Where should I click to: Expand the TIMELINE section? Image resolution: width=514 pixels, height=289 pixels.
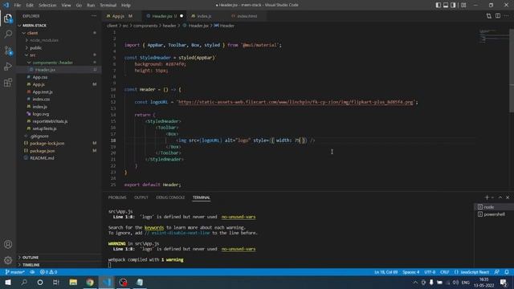click(x=31, y=265)
